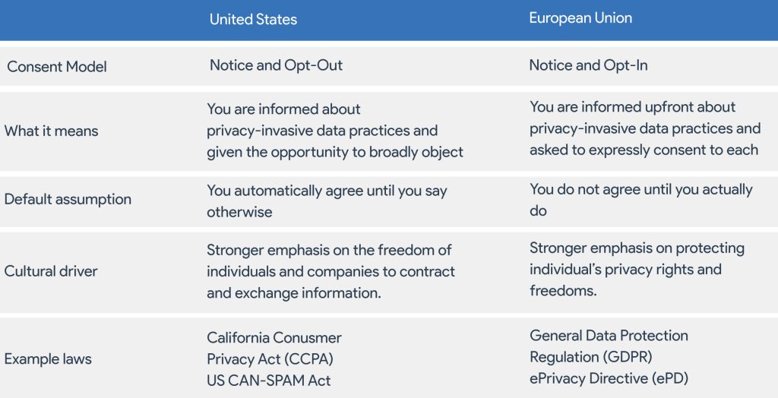Select the ePrivacy Directive (ePD) entry

tap(609, 378)
